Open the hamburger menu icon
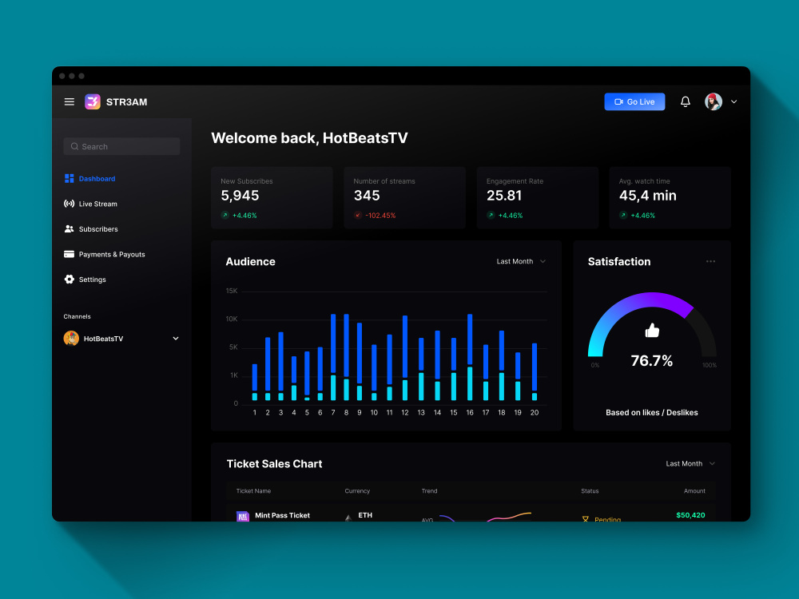Viewport: 799px width, 599px height. pyautogui.click(x=70, y=102)
